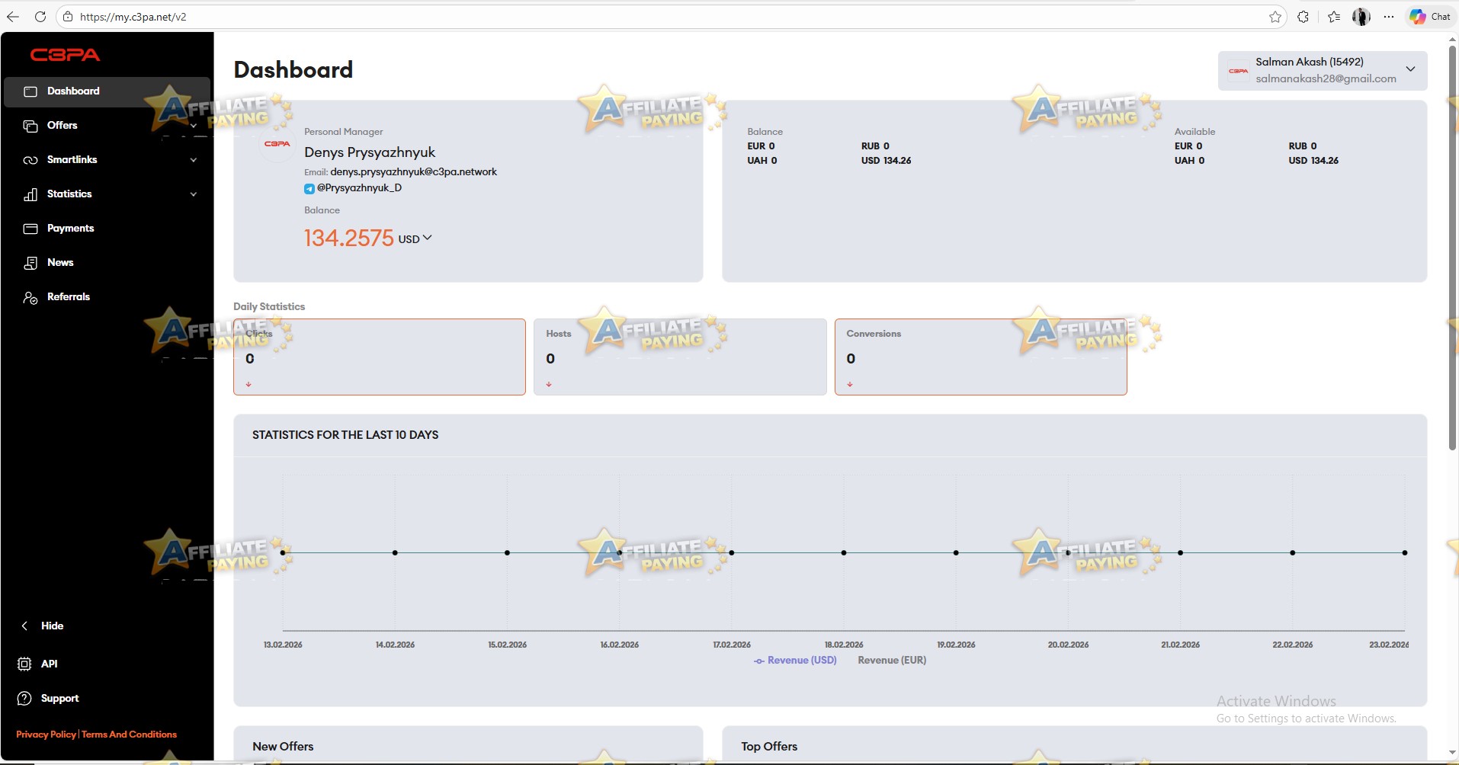The height and width of the screenshot is (765, 1459).
Task: Expand the Statistics submenu chevron
Action: pos(194,194)
